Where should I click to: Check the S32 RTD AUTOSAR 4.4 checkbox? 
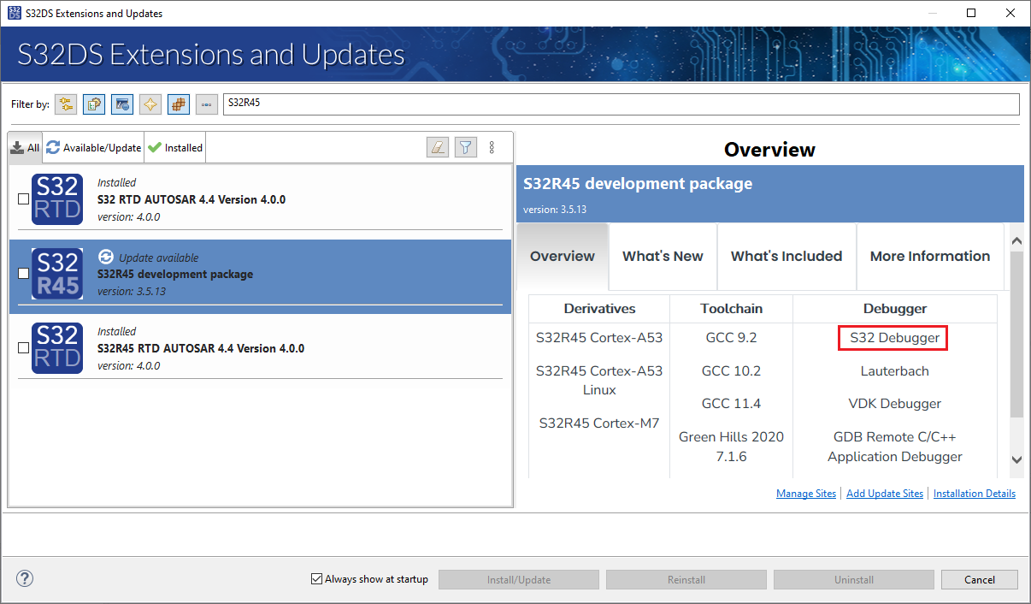23,198
